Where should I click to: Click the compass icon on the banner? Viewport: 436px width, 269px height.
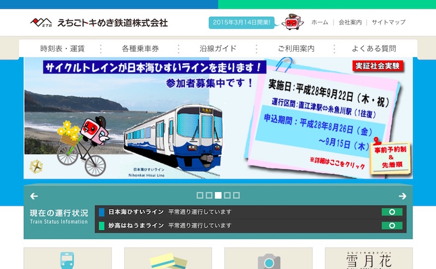click(x=36, y=167)
